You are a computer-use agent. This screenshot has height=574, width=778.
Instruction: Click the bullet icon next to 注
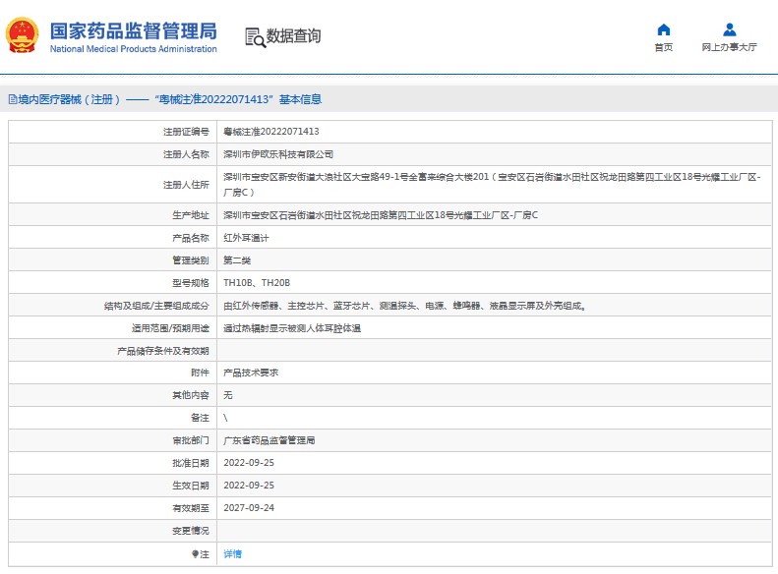(196, 553)
